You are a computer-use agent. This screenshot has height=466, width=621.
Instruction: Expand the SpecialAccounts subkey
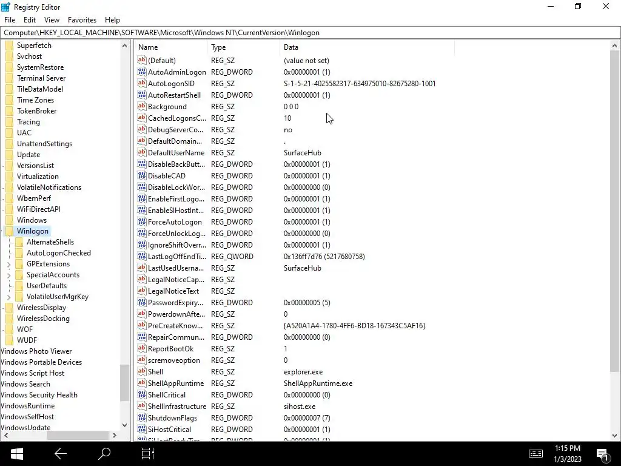coord(8,275)
